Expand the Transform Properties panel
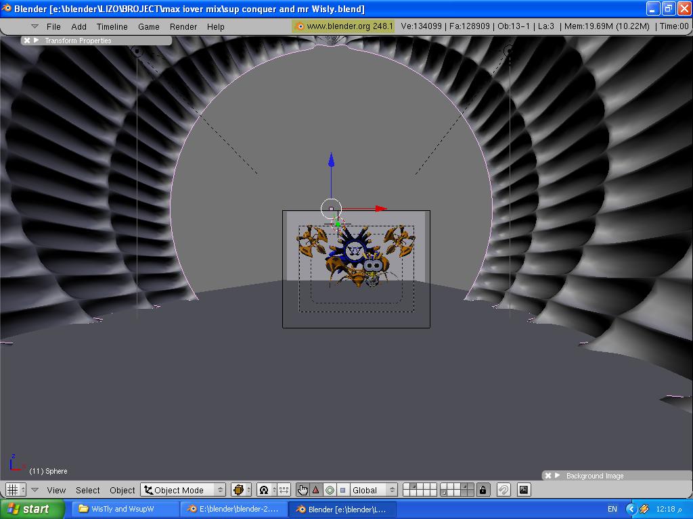693x519 pixels. pyautogui.click(x=37, y=40)
